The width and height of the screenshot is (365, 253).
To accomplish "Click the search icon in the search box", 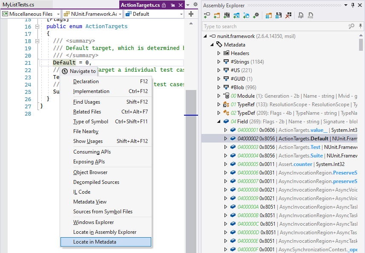I will [x=351, y=26].
